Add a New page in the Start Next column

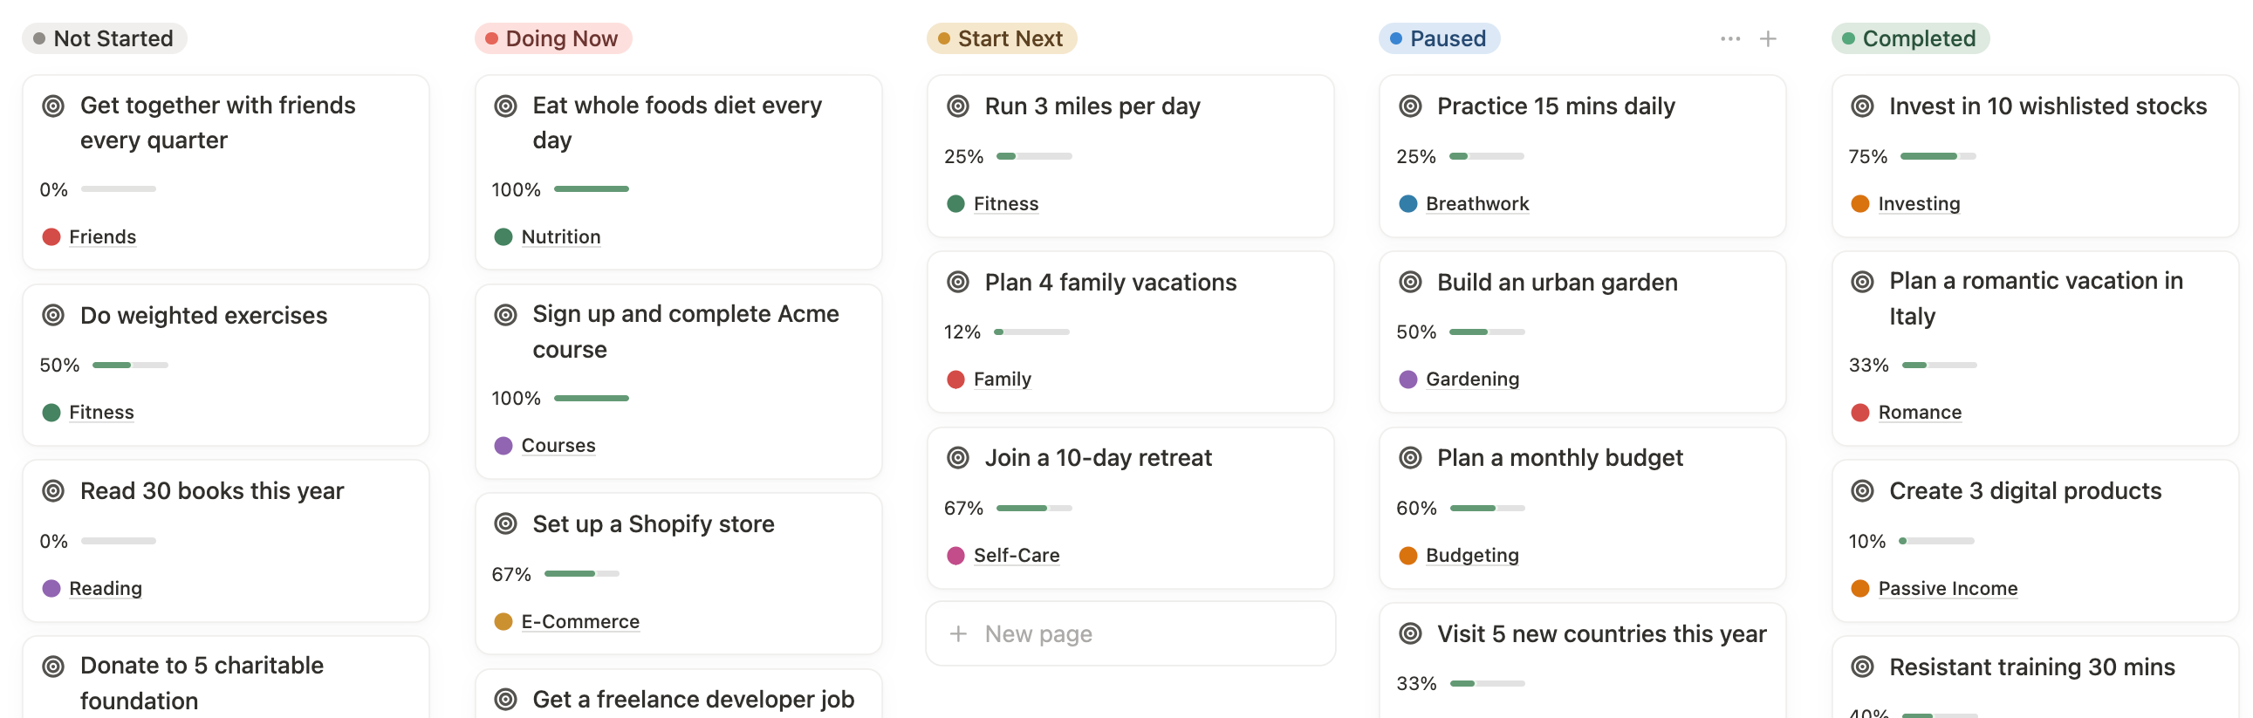click(x=1038, y=633)
